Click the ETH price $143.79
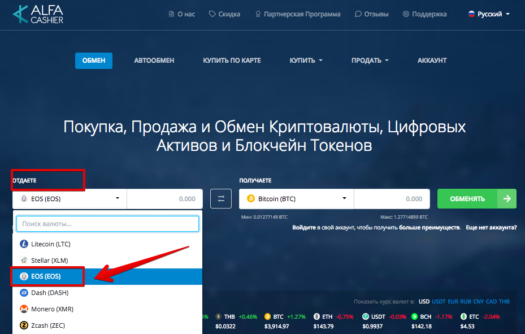The image size is (525, 334). click(323, 326)
